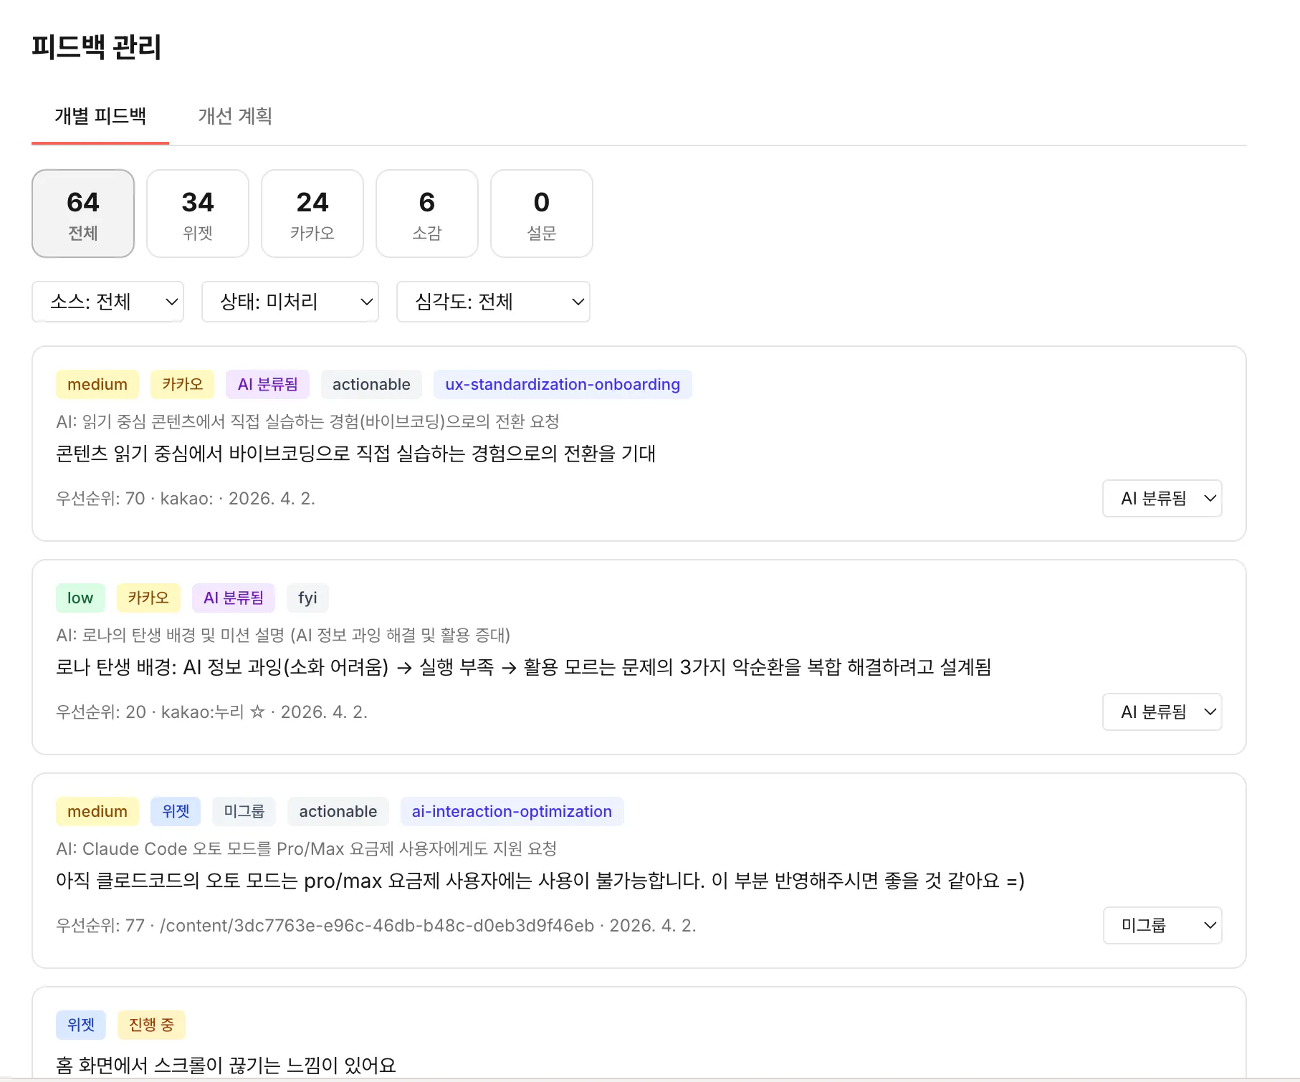Click the 위젯 badge on the 클로드코드 card
Screen dimensions: 1300x1082
[x=176, y=811]
